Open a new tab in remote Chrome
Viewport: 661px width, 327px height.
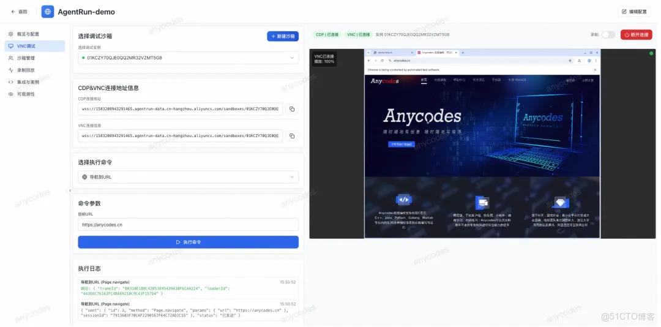click(463, 52)
